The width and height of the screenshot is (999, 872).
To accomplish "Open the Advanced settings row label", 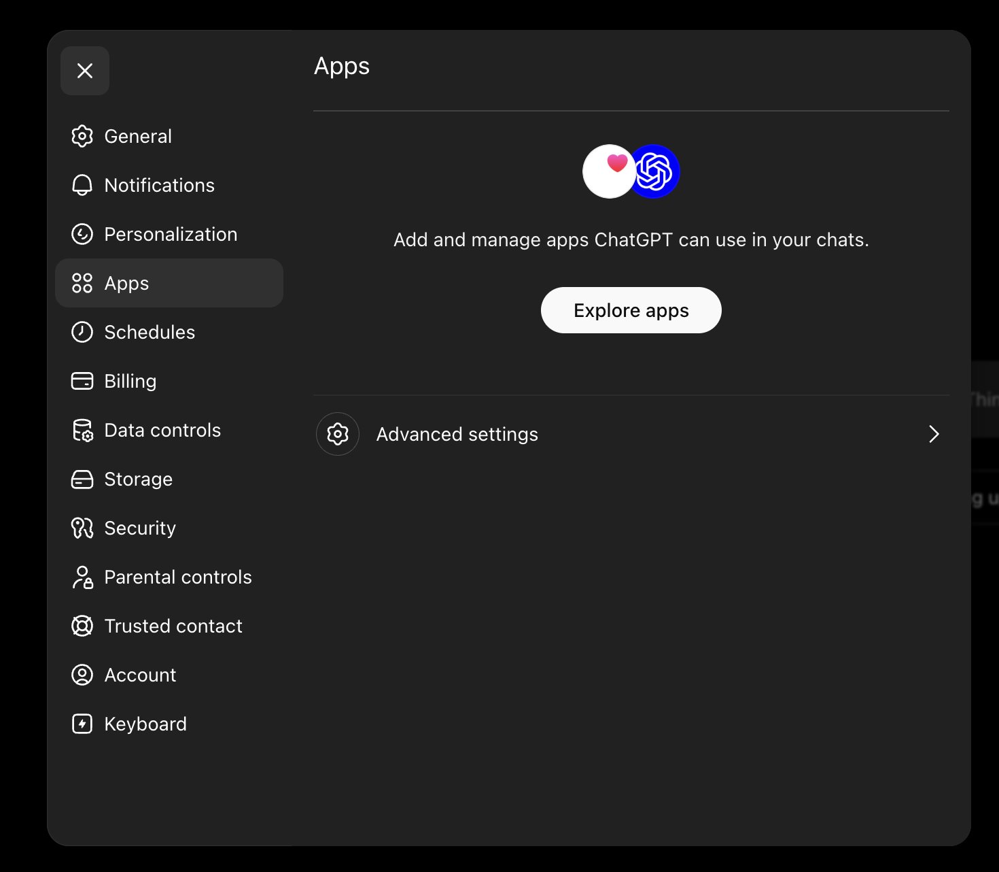I will click(x=457, y=434).
